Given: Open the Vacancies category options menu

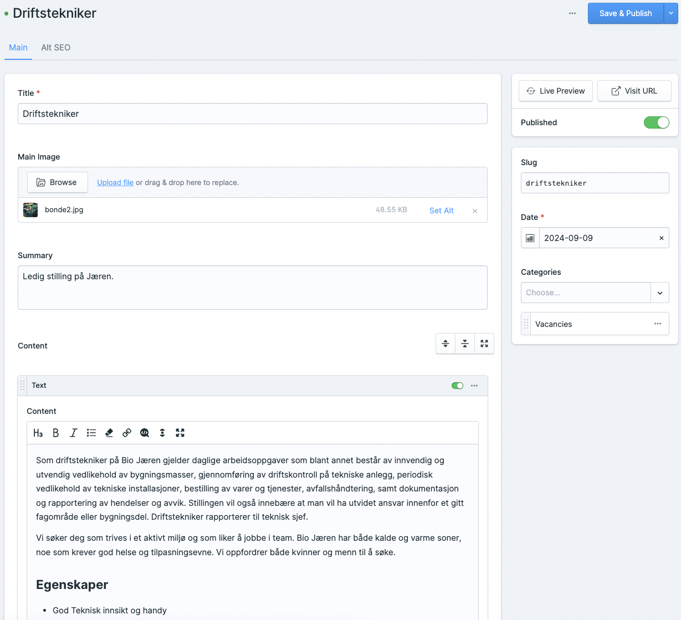Looking at the screenshot, I should (x=658, y=324).
